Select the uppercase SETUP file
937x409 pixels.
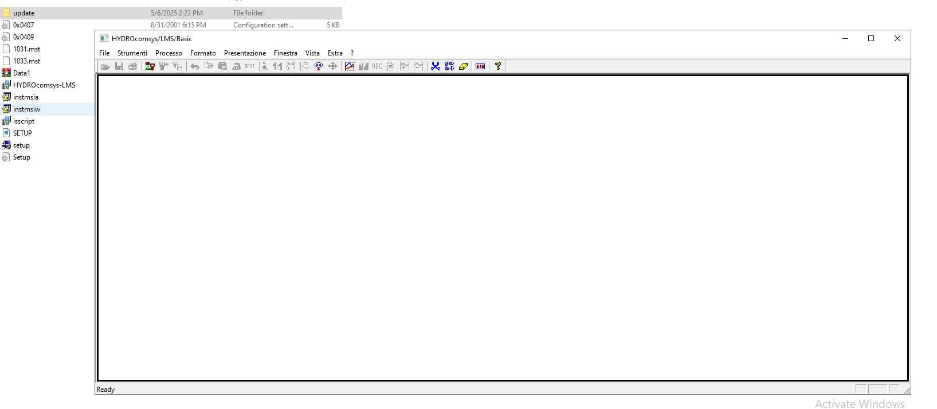(x=22, y=133)
